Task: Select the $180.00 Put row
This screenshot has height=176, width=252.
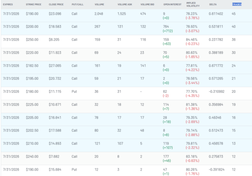Action: point(126,94)
